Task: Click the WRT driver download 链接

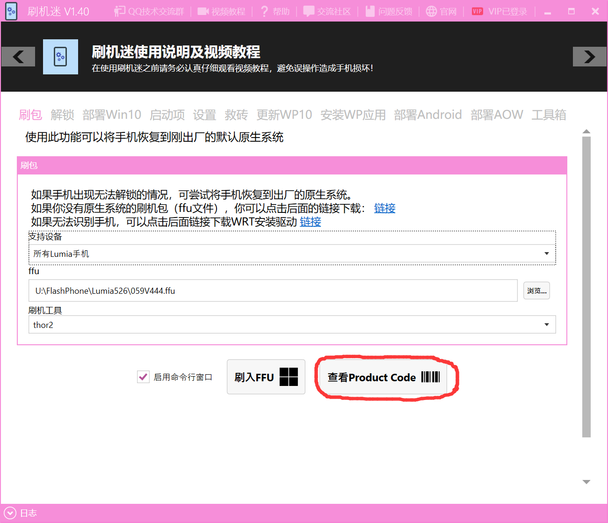Action: [x=310, y=222]
